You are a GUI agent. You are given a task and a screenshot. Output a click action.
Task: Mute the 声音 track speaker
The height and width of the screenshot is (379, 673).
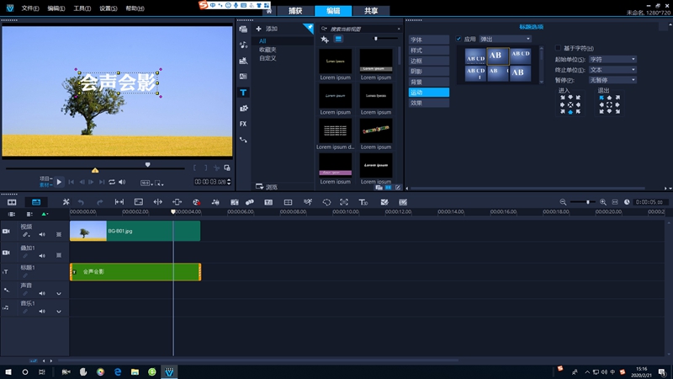[x=42, y=293]
